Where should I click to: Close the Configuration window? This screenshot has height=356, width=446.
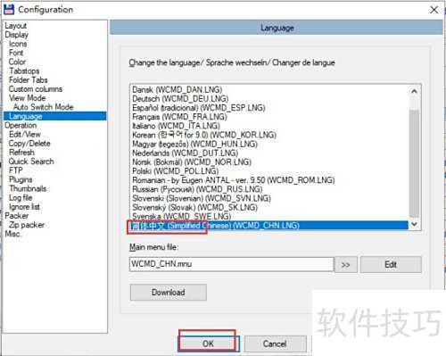(434, 10)
